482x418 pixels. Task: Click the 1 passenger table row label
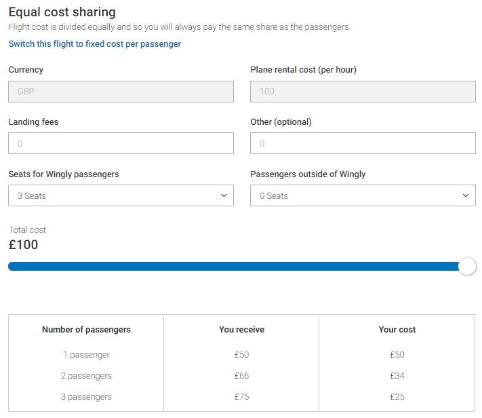point(86,355)
